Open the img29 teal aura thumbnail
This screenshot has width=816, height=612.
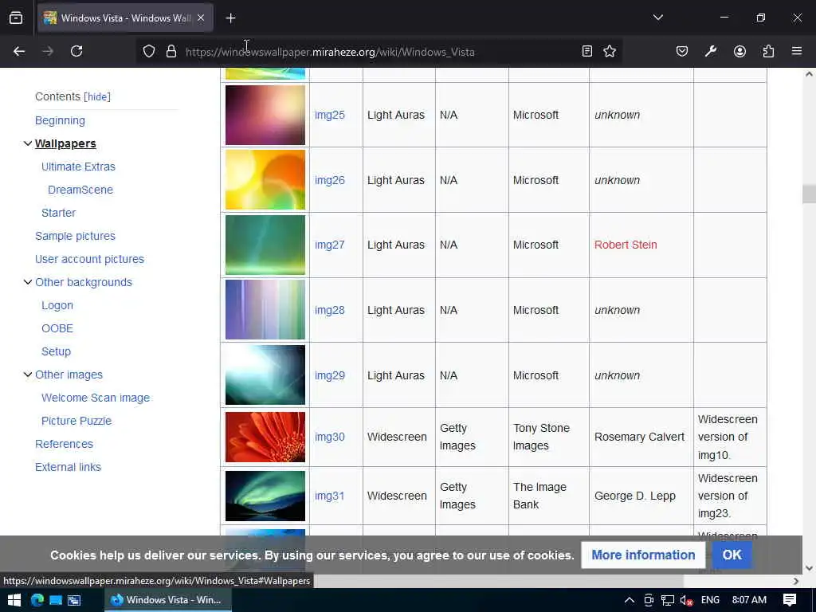click(265, 375)
